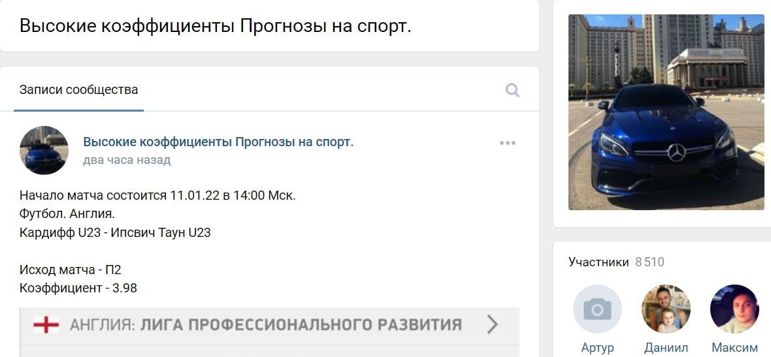Screen dimensions: 771x357
Task: Open the Англия: Лига профессионального развития card
Action: click(269, 324)
